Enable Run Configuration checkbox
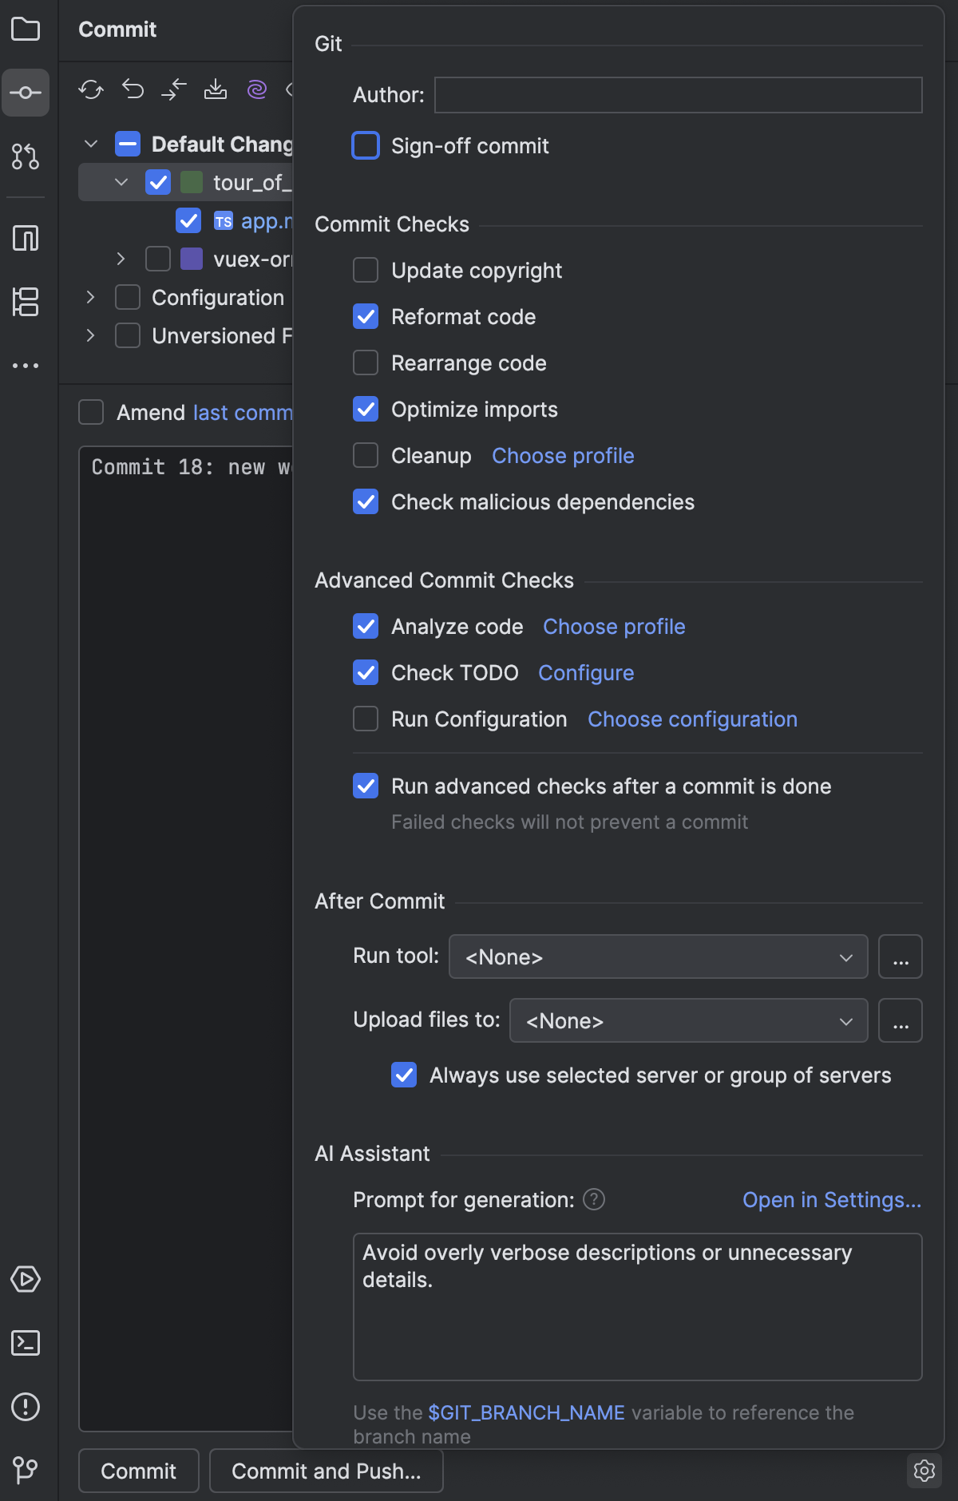The height and width of the screenshot is (1501, 958). click(366, 719)
